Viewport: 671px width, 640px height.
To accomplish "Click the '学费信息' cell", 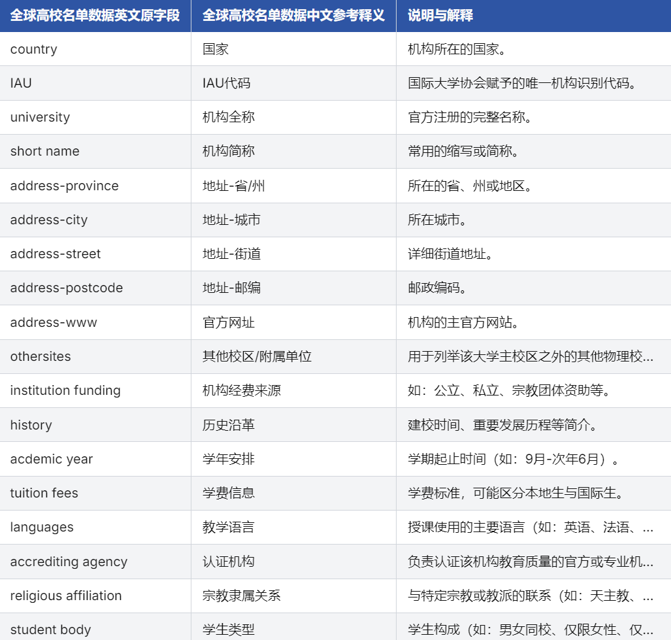I will (x=293, y=493).
